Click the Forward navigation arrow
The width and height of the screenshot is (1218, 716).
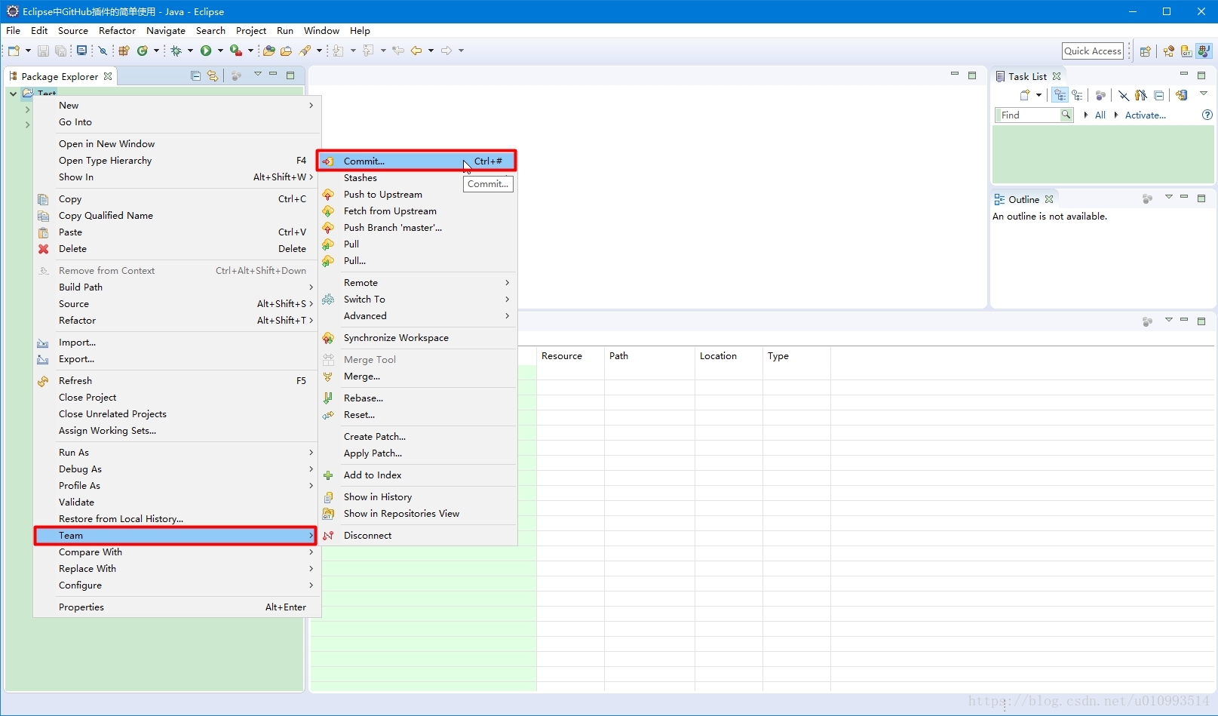point(446,51)
